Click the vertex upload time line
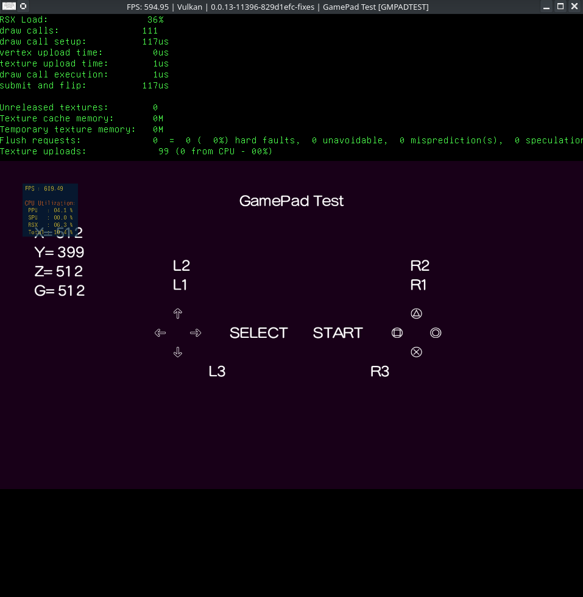 [x=85, y=52]
